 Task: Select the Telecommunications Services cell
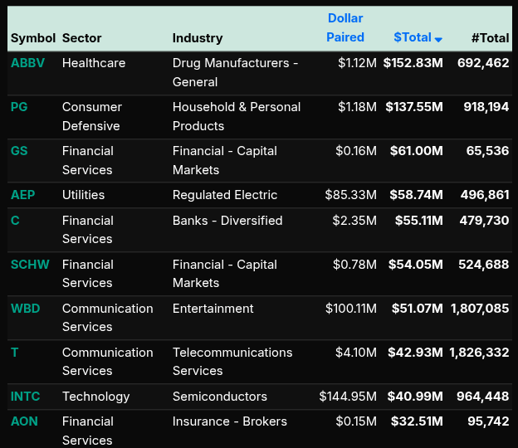tap(232, 362)
